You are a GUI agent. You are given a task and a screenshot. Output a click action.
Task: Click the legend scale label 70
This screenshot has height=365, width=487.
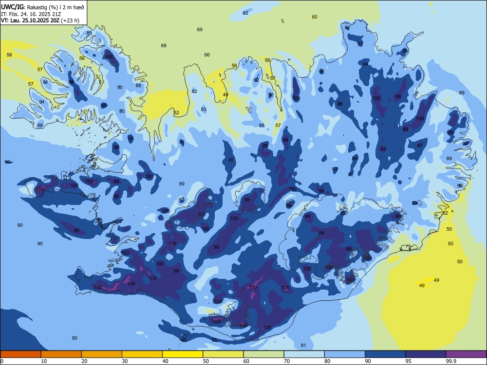coord(287,361)
